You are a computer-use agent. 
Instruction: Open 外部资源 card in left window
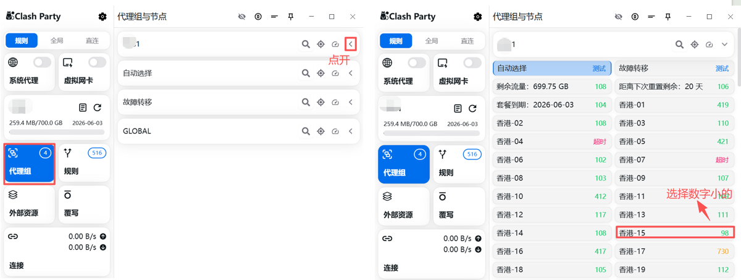tap(30, 205)
